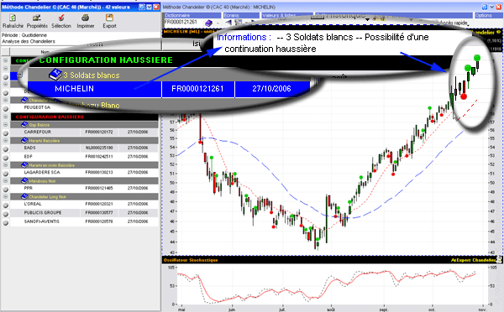Select the round button beside SANOFI-AVENTIS

pos(6,222)
